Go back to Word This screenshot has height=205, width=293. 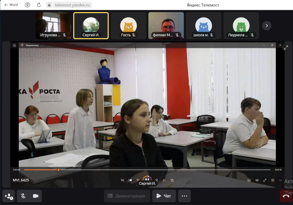pos(11,5)
